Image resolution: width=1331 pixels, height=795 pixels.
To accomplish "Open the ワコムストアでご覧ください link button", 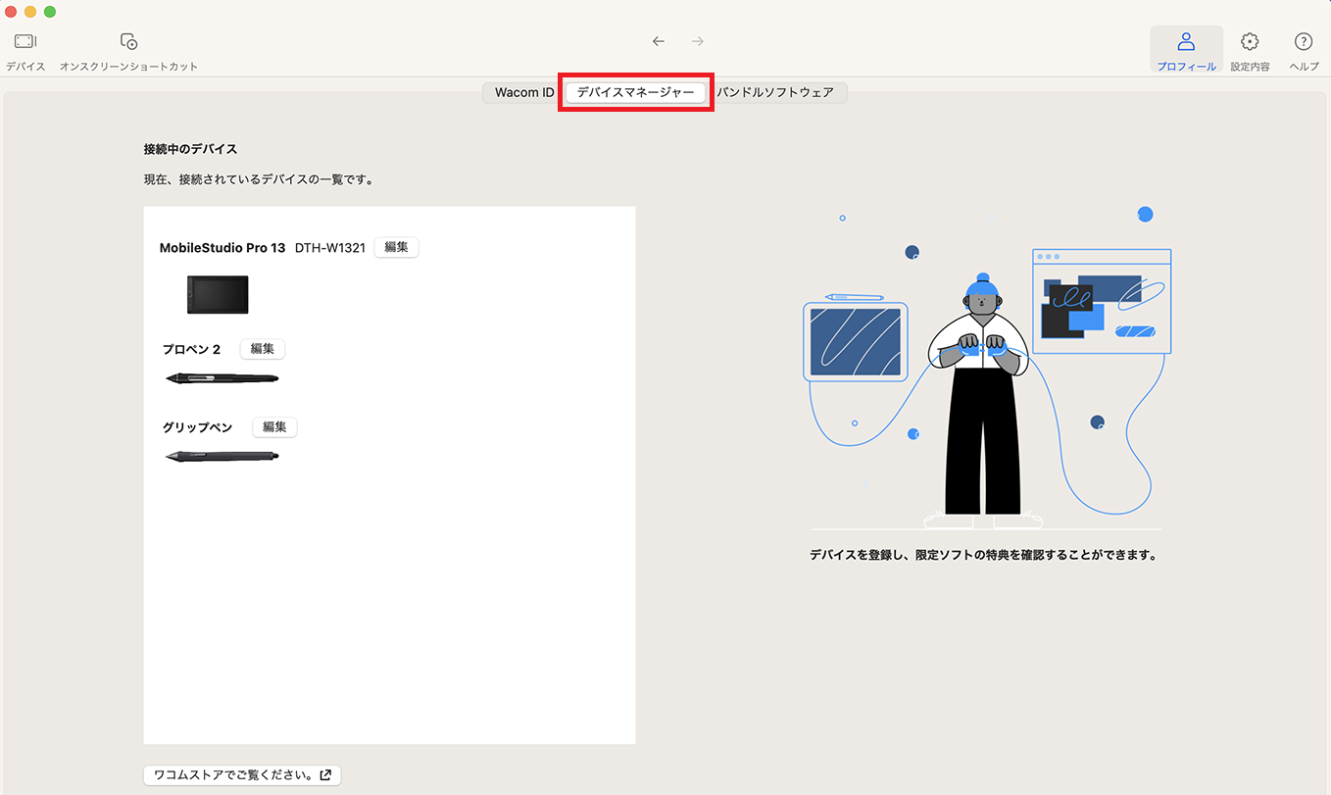I will [242, 774].
